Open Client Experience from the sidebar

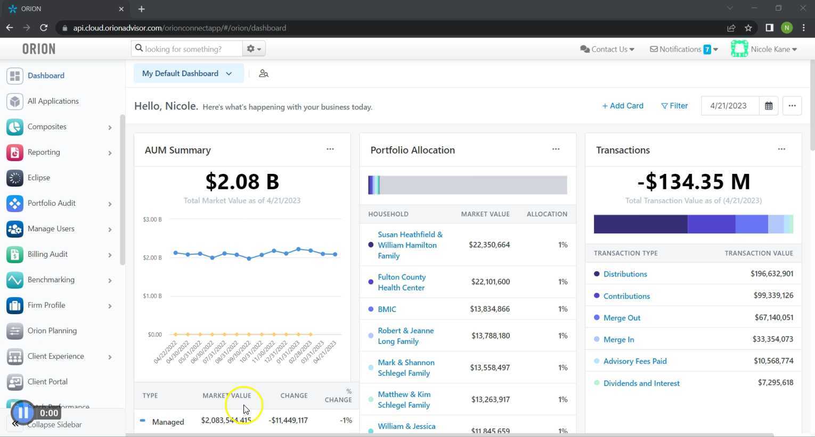55,356
